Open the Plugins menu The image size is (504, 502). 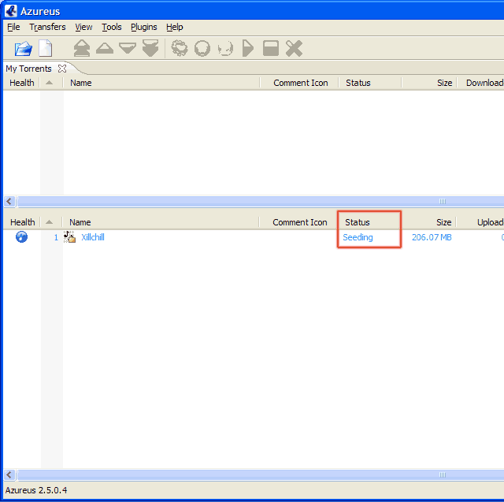143,27
